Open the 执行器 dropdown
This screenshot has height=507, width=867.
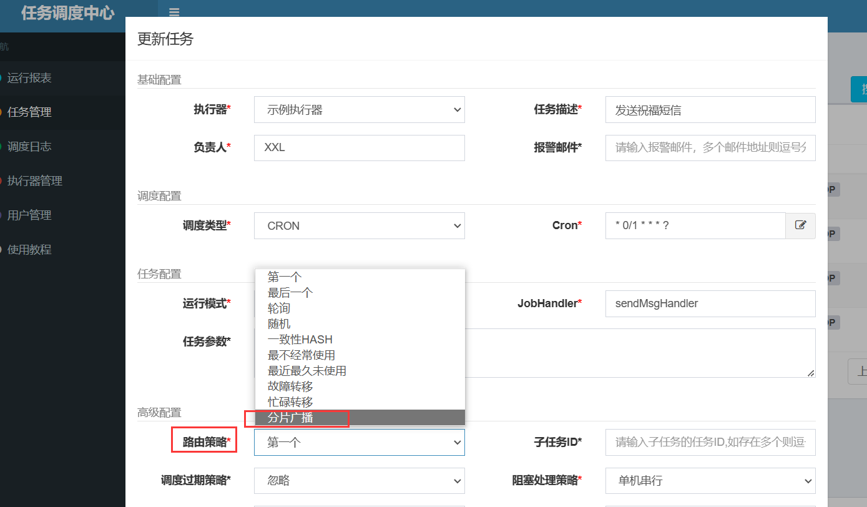pyautogui.click(x=360, y=110)
